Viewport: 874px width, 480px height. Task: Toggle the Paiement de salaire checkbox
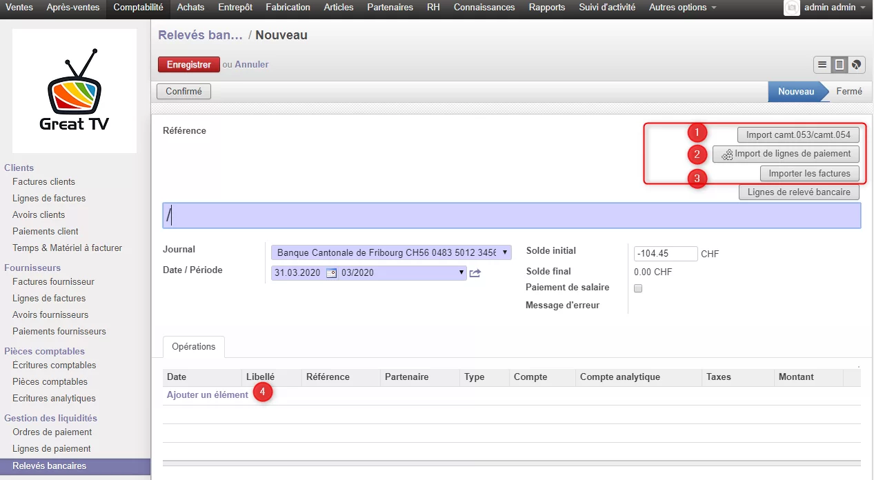tap(638, 288)
